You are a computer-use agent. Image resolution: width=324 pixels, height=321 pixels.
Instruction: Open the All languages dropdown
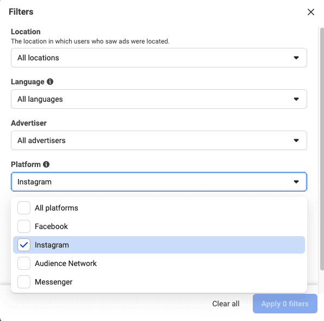[x=159, y=99]
